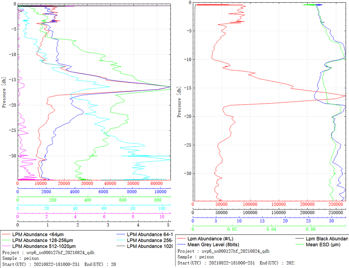The image size is (349, 268).
Task: Click the right chart's Project name text line
Action: pyautogui.click(x=223, y=251)
